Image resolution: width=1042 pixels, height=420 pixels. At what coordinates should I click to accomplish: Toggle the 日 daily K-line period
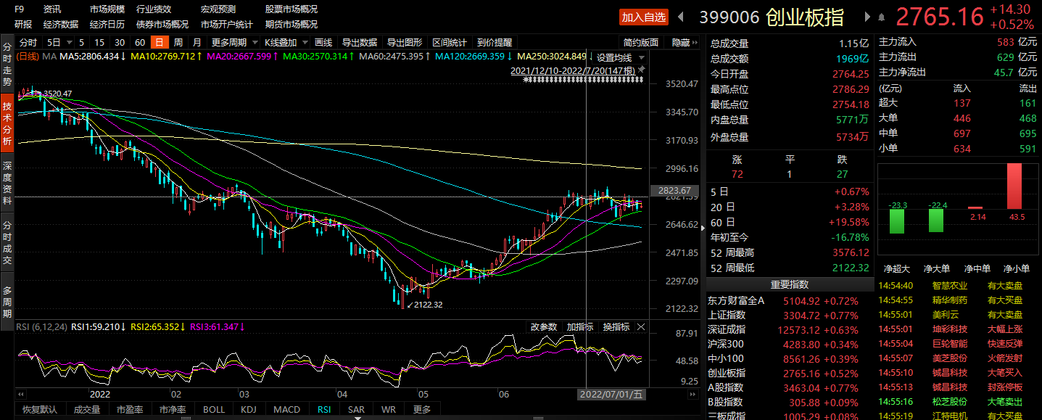point(158,43)
